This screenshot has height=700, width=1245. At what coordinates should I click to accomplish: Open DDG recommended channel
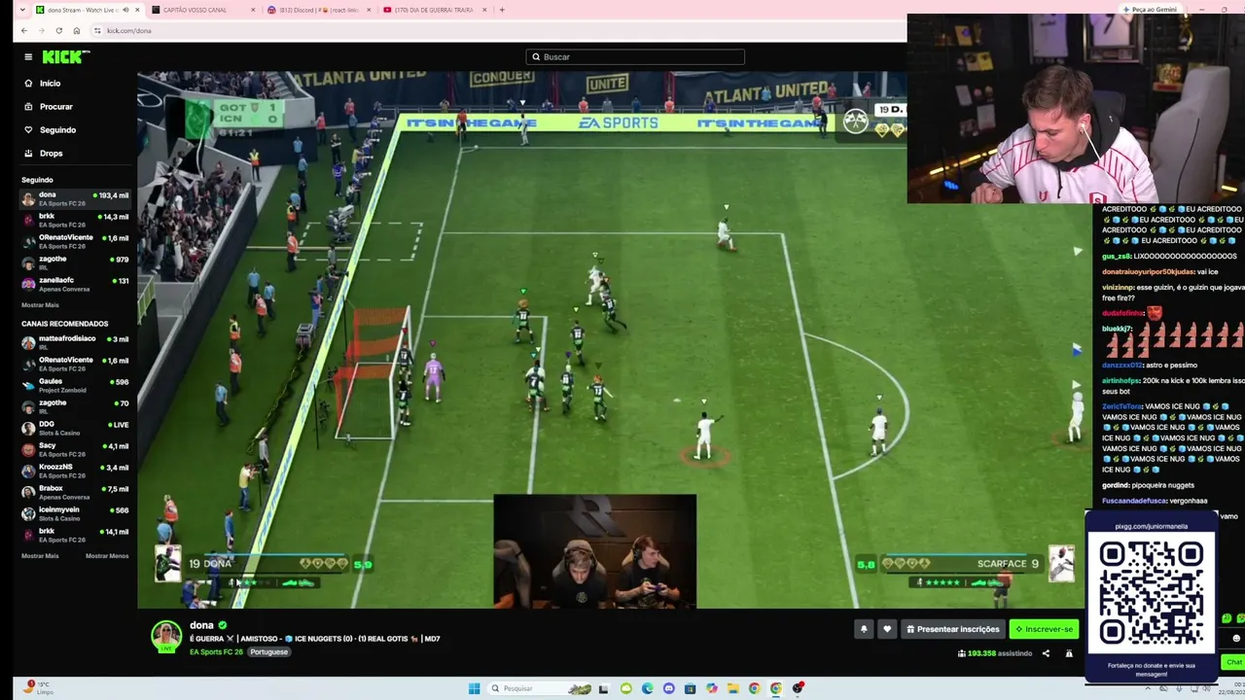point(76,428)
